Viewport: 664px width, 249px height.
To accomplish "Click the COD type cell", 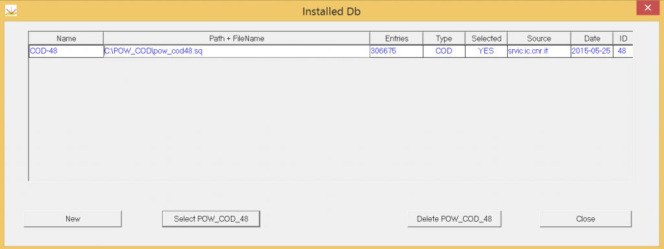I will [444, 51].
